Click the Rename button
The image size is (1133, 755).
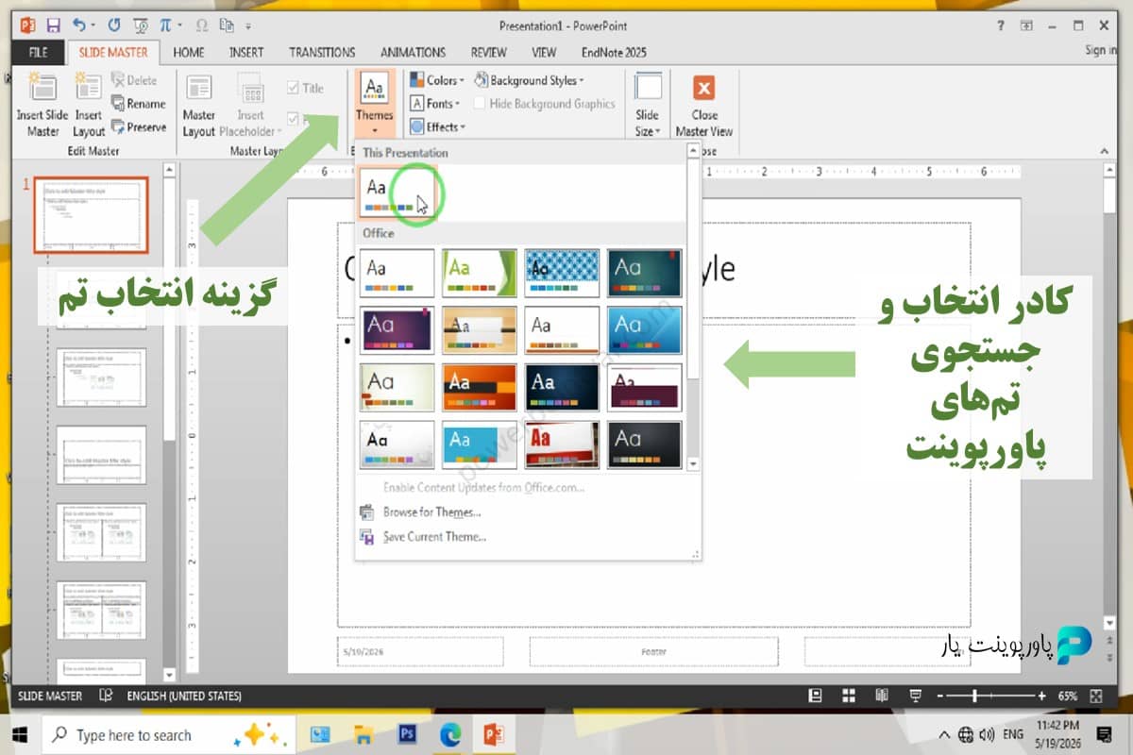[x=138, y=104]
